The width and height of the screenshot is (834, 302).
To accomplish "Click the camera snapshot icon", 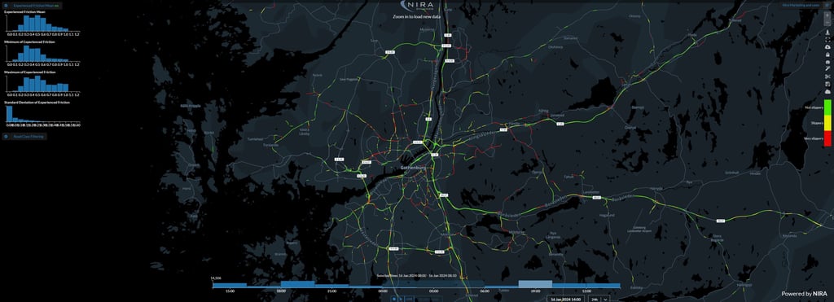I will click(827, 62).
